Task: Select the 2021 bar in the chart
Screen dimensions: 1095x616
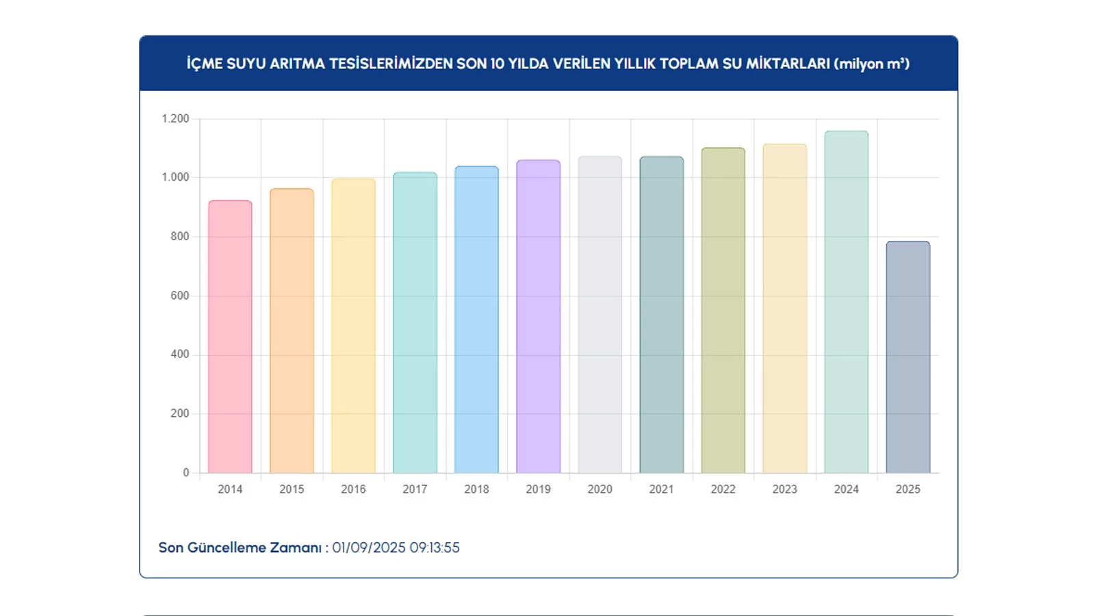Action: (x=661, y=315)
